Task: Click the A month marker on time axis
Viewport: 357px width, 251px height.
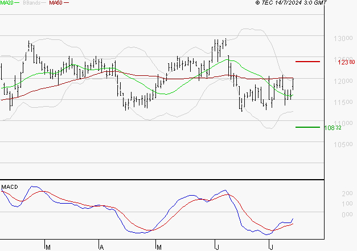Action: 101,247
